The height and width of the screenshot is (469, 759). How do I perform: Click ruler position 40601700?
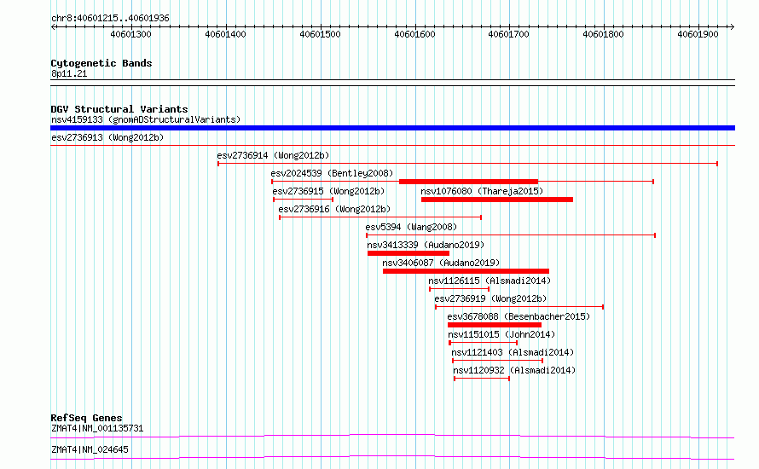tap(509, 34)
